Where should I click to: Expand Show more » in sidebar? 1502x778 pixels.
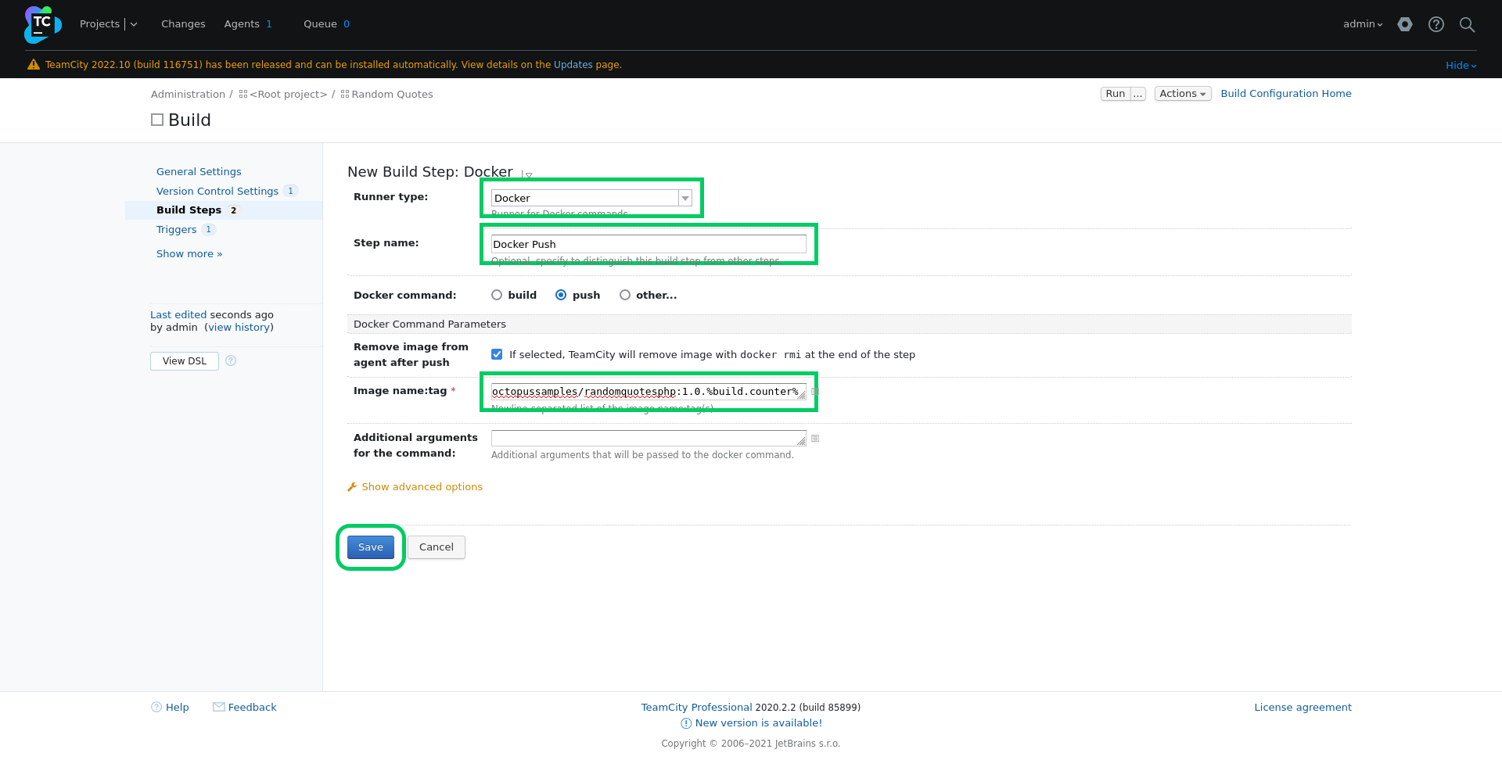[x=189, y=254]
